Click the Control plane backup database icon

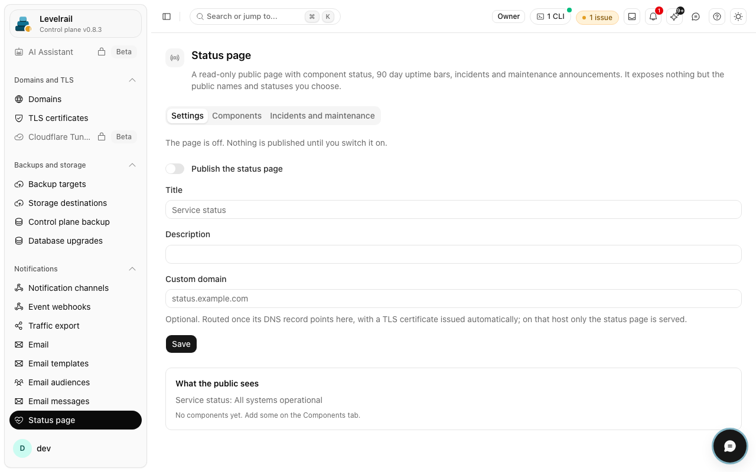pyautogui.click(x=19, y=222)
